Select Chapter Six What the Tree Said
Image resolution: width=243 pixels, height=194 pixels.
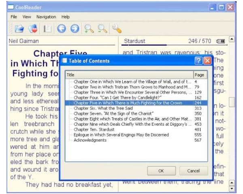136,108
